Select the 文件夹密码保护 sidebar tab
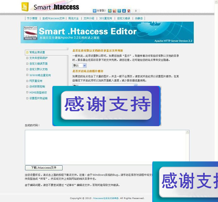The width and height of the screenshot is (218, 202). pyautogui.click(x=38, y=58)
